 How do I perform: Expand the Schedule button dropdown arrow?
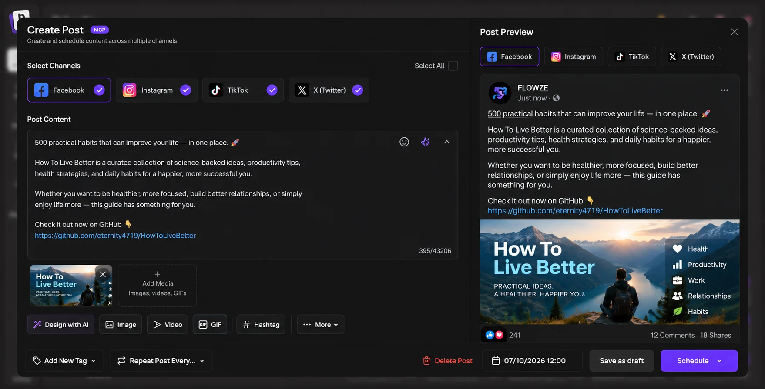(x=719, y=361)
